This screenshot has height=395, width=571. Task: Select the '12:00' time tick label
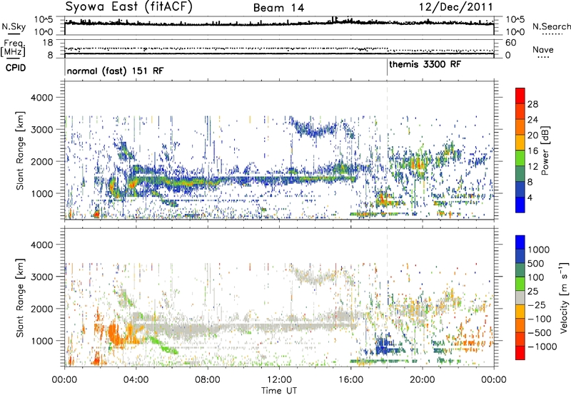pyautogui.click(x=279, y=380)
